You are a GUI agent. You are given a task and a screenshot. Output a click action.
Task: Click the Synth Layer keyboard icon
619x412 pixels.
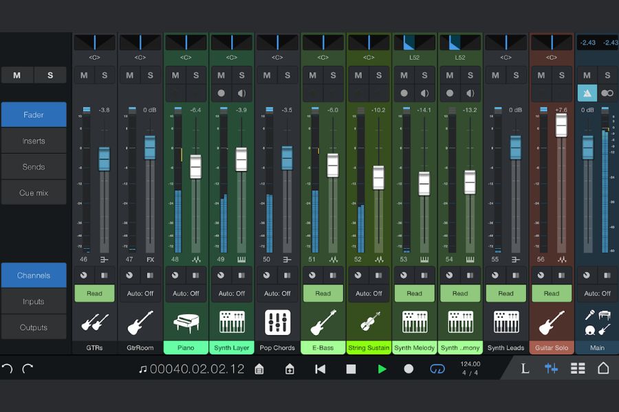232,322
